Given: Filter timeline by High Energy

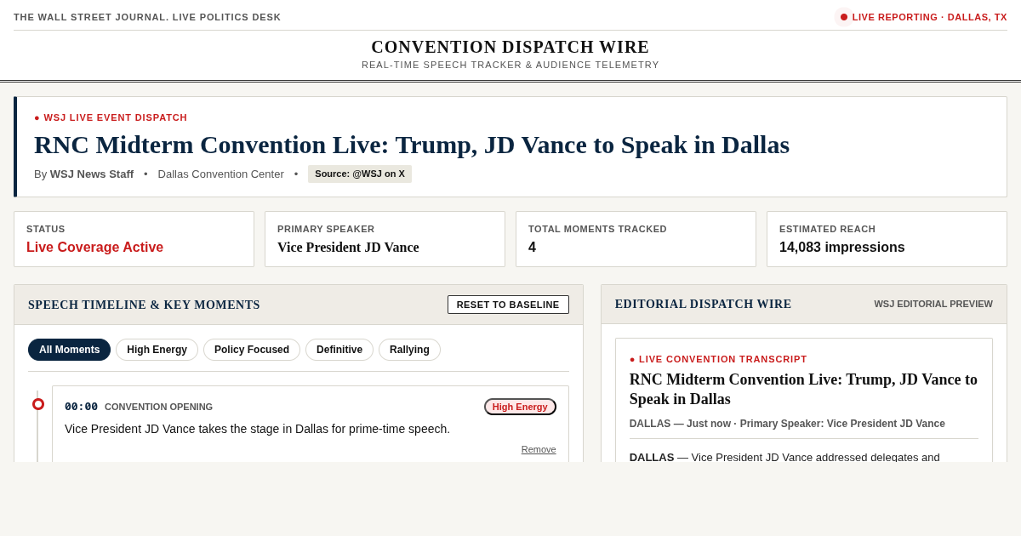Looking at the screenshot, I should click(x=157, y=350).
